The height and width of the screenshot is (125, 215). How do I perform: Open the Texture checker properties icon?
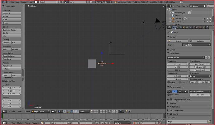200,27
